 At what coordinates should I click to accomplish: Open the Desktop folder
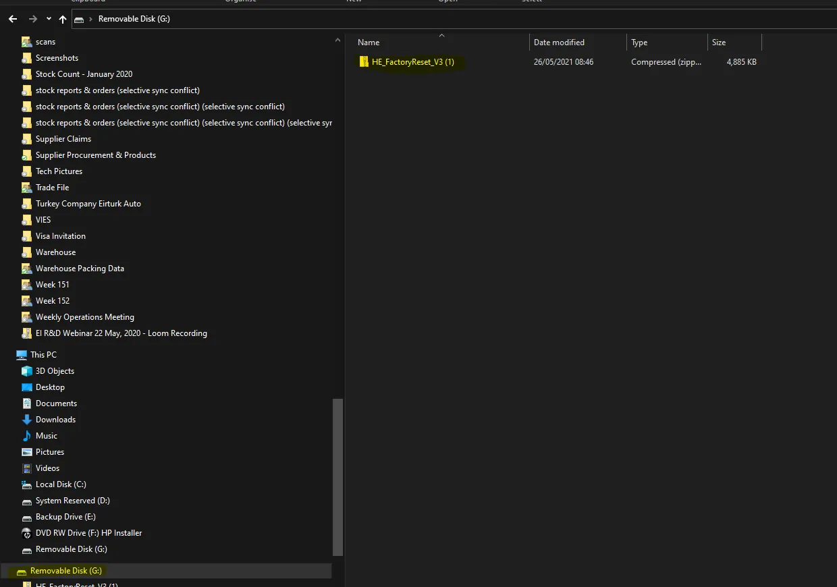coord(50,387)
